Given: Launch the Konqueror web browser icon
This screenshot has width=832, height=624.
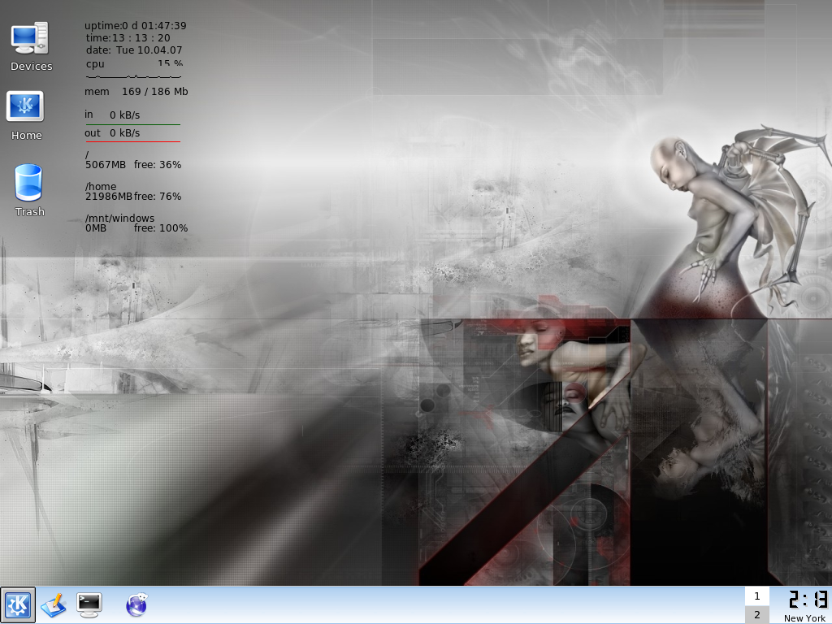Looking at the screenshot, I should [136, 604].
